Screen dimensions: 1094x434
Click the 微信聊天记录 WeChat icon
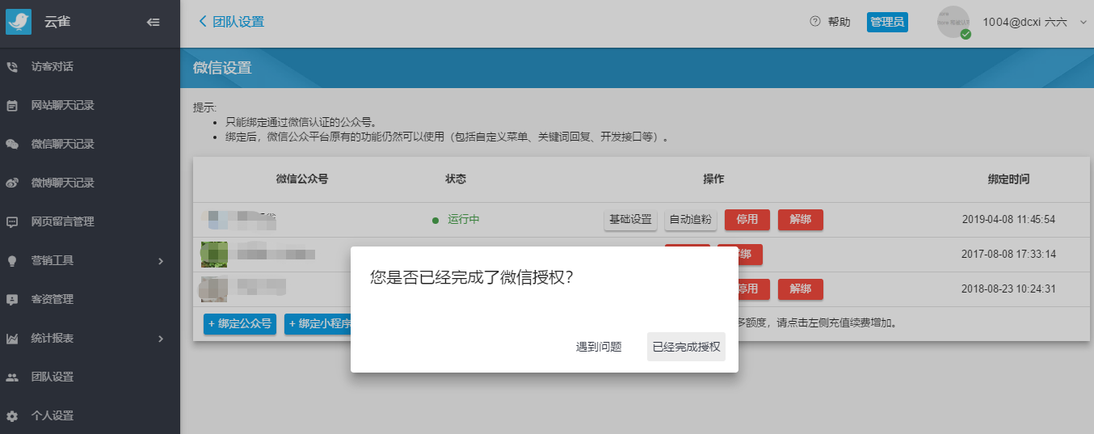[x=12, y=144]
